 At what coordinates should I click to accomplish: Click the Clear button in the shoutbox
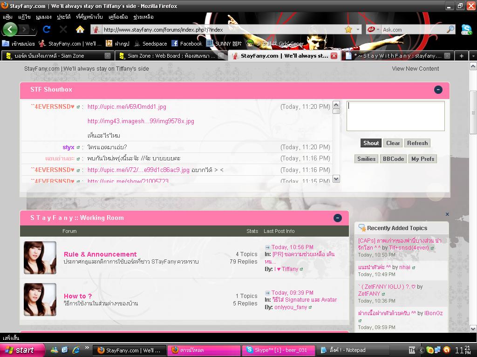coord(393,143)
